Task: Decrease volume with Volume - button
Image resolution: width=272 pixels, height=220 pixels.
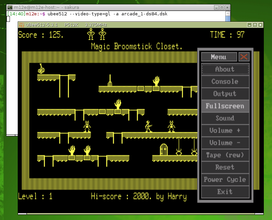Action: pyautogui.click(x=225, y=143)
